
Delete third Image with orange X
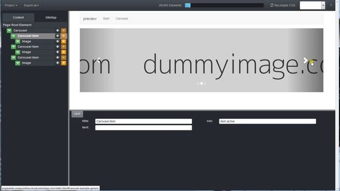point(64,63)
